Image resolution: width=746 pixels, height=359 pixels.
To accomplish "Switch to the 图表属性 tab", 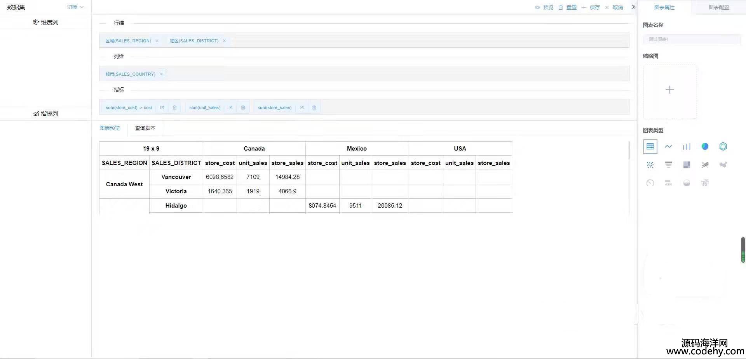I will pos(664,7).
